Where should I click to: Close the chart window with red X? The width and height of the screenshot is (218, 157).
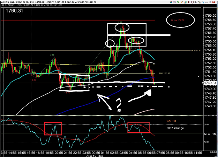tap(214, 2)
